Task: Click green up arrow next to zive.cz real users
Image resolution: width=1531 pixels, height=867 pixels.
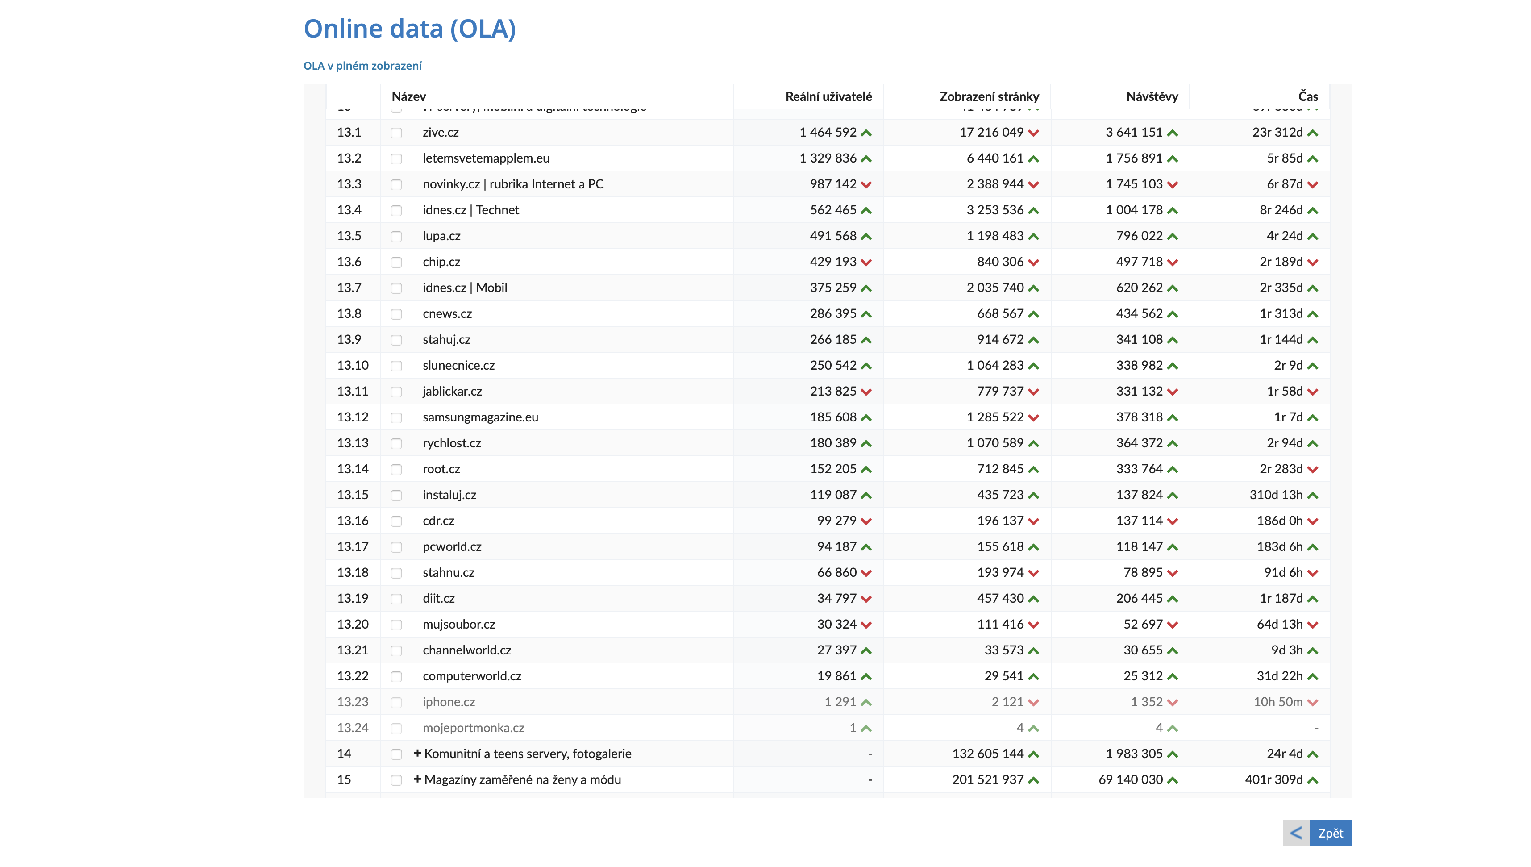Action: click(866, 133)
